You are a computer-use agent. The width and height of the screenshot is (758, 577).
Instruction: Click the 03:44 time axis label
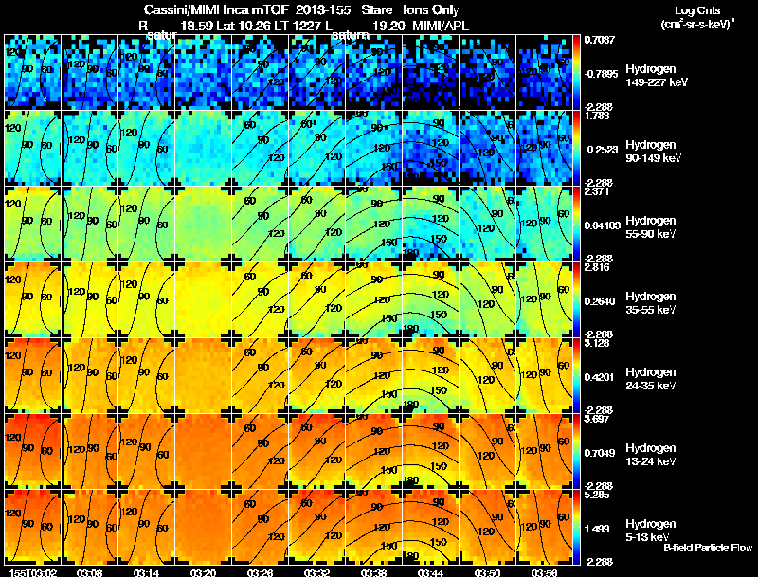click(430, 572)
